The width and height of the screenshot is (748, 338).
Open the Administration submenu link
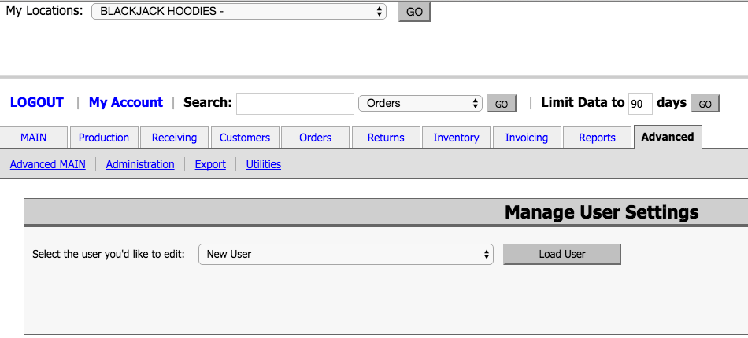pos(140,164)
